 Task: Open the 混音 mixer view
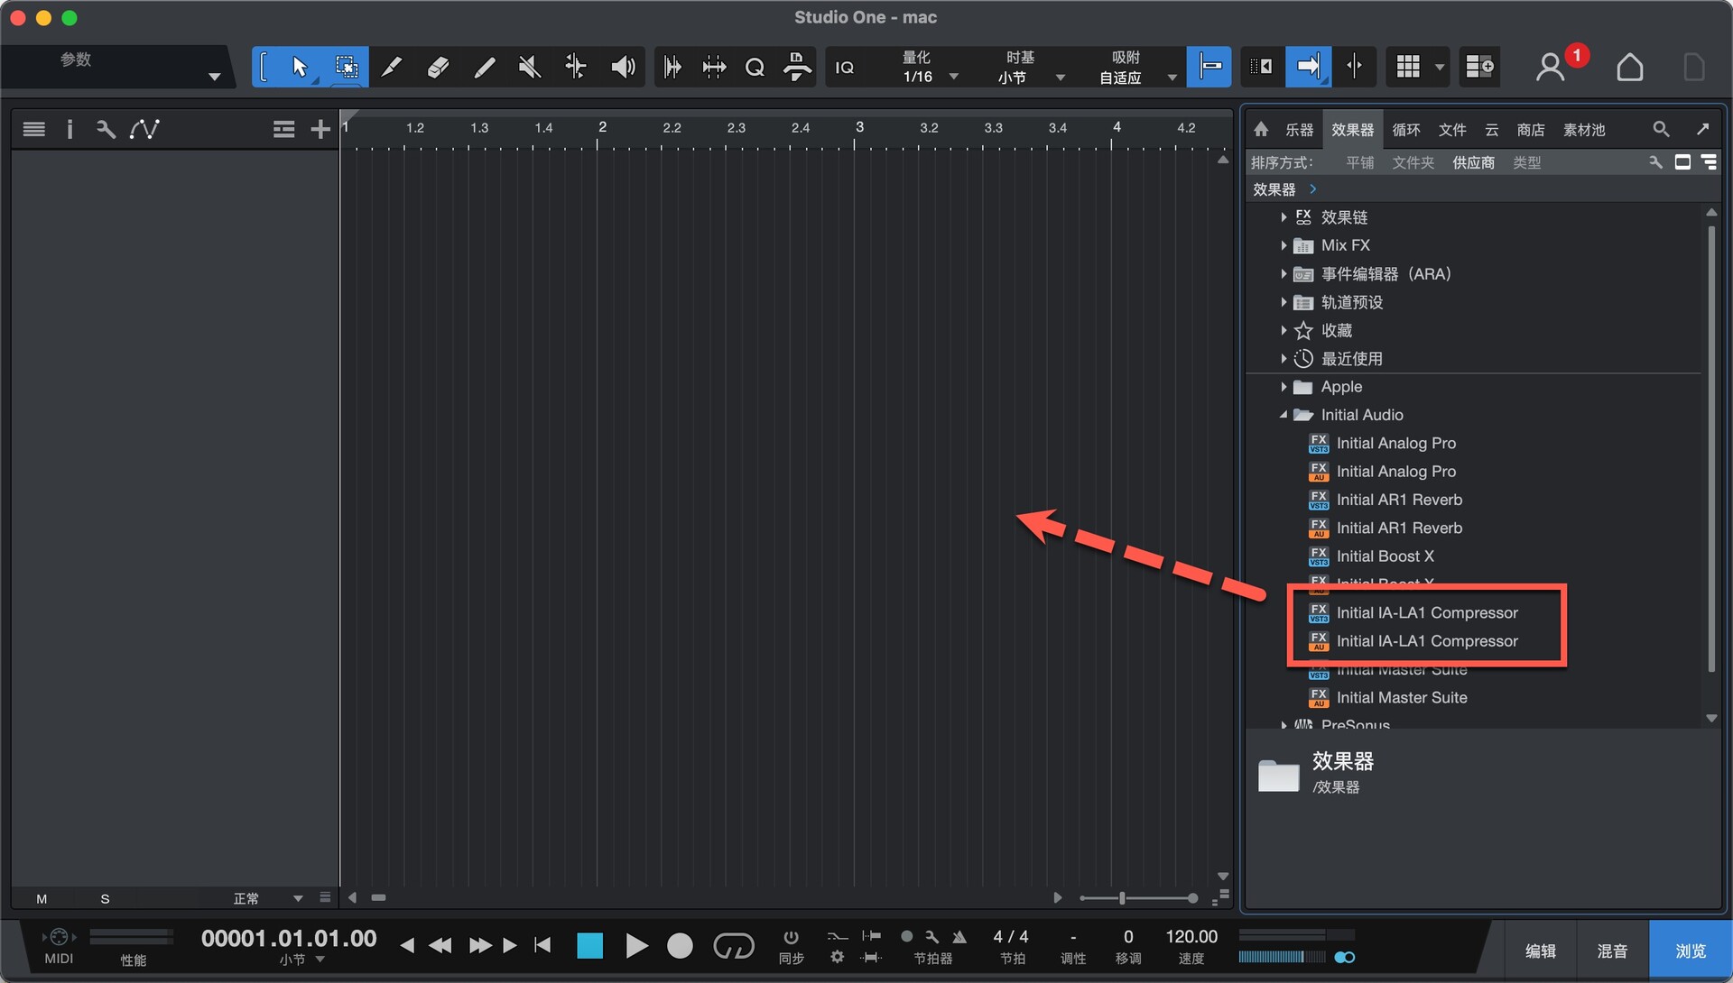pos(1613,951)
